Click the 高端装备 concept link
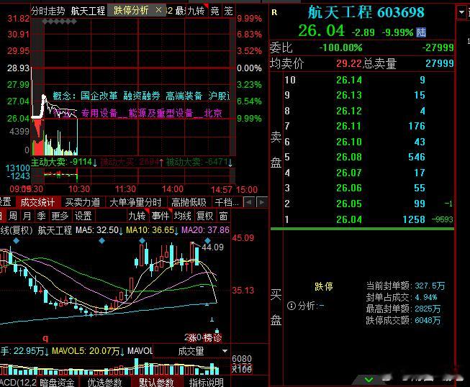 click(184, 96)
